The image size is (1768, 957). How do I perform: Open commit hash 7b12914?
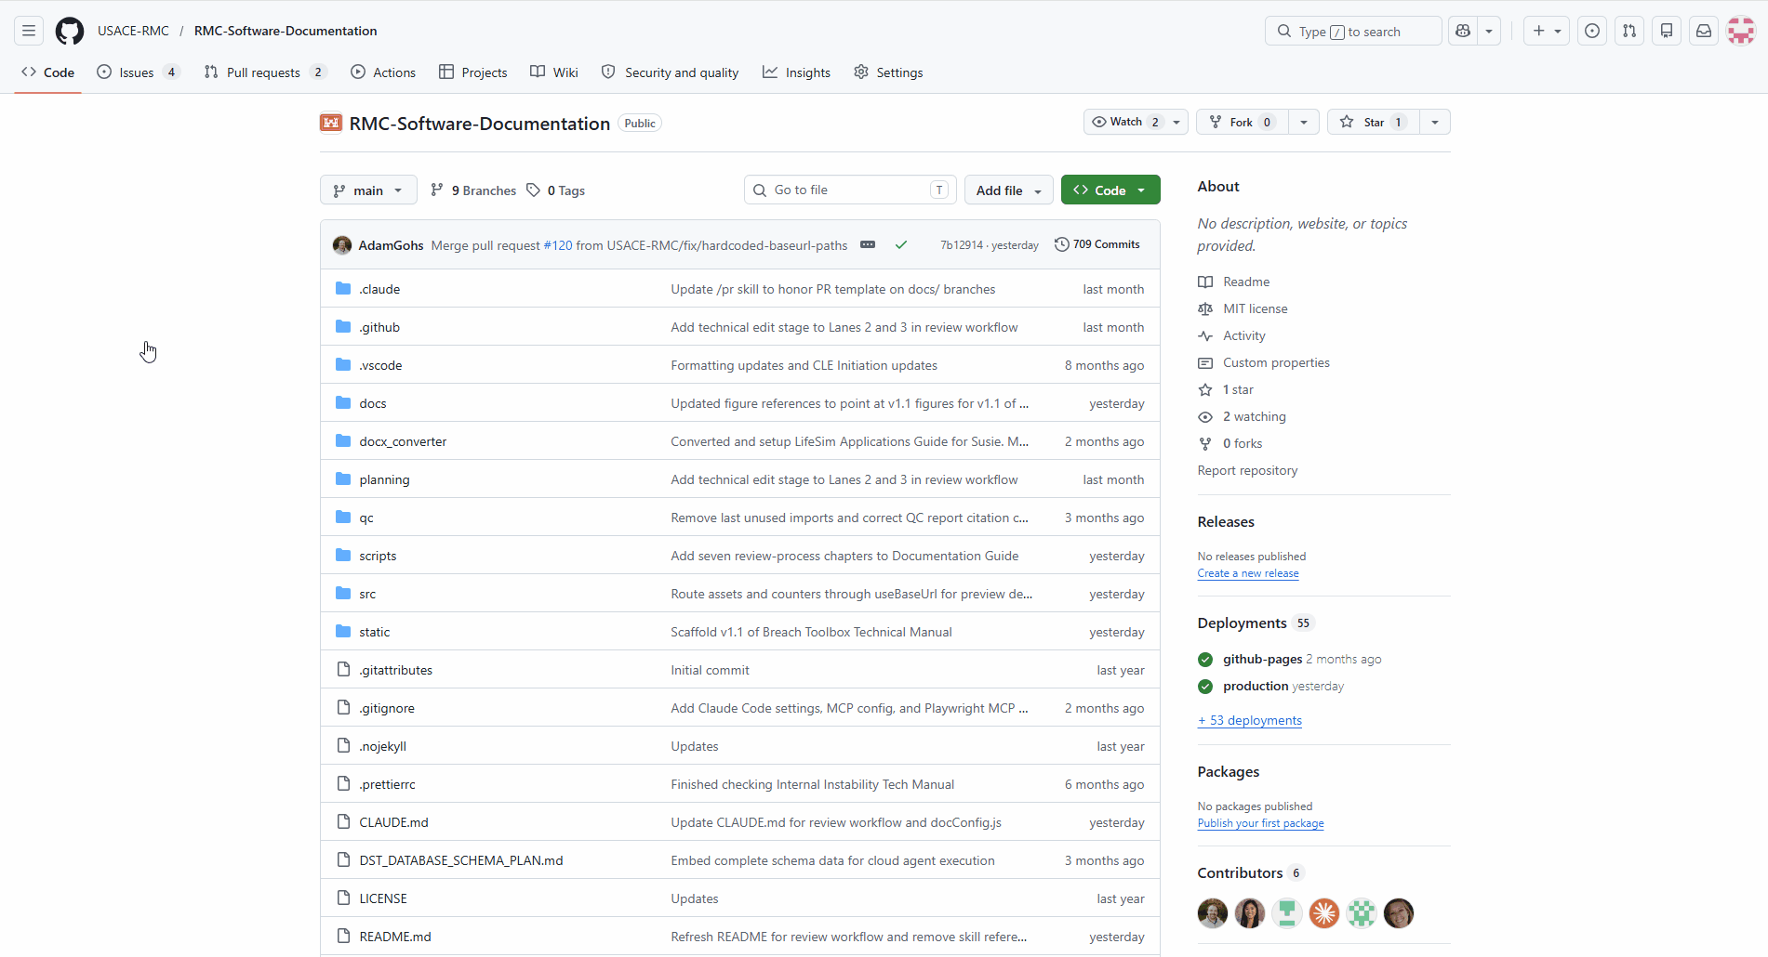coord(961,245)
